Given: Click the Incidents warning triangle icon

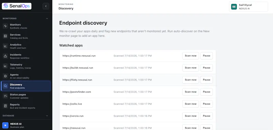Looking at the screenshot, I should pyautogui.click(x=5, y=56).
